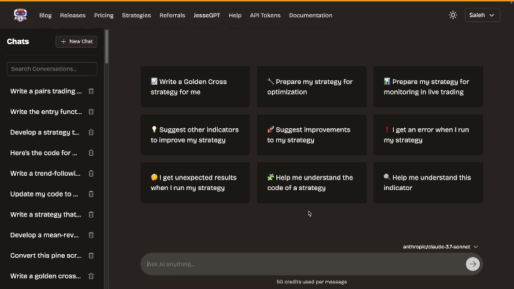Delete the 'Develop a strategy t...' chat
This screenshot has height=289, width=514.
pyautogui.click(x=91, y=132)
